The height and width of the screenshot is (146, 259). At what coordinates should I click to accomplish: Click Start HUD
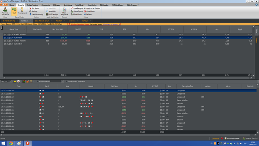[x=51, y=8]
